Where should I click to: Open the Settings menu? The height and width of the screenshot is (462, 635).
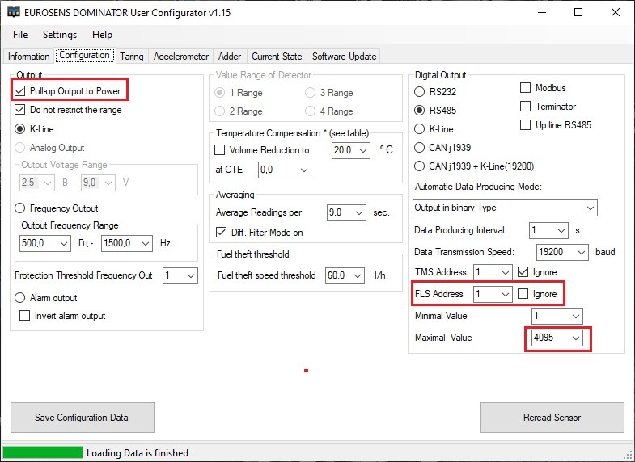pyautogui.click(x=60, y=35)
